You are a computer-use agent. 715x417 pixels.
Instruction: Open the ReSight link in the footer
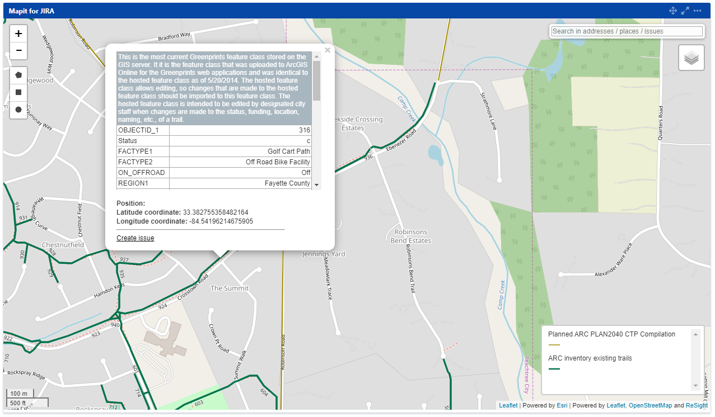696,405
